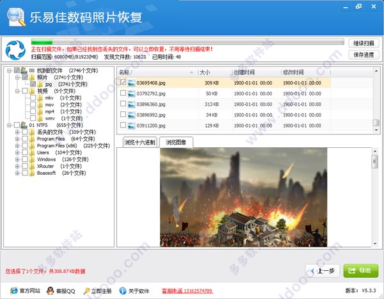Go back with the 上一步 button
Image resolution: width=384 pixels, height=299 pixels.
323,271
